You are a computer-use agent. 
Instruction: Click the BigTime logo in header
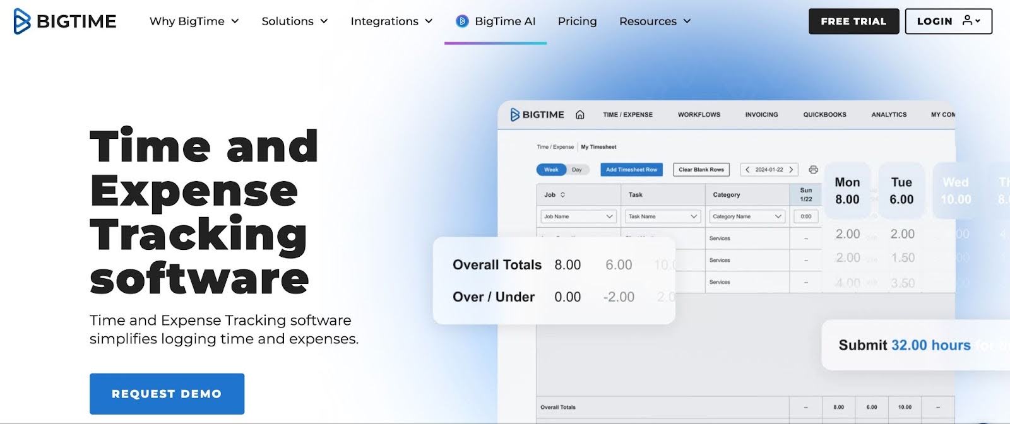[65, 21]
